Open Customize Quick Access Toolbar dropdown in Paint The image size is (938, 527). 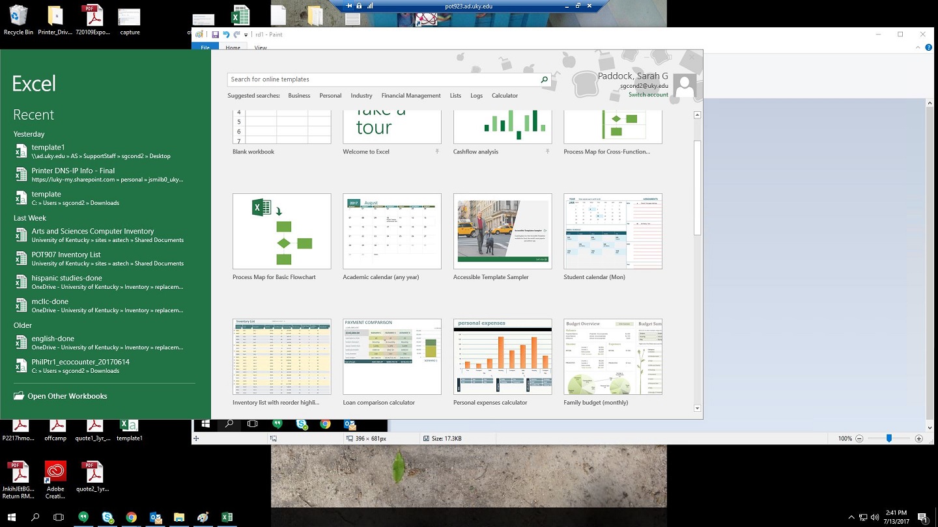246,35
